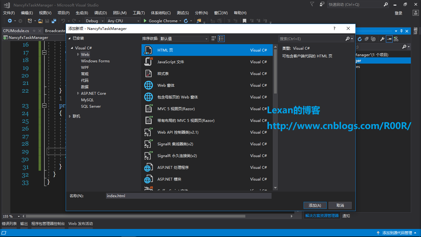
Task: Switch template list to small icons view
Action: pos(214,39)
